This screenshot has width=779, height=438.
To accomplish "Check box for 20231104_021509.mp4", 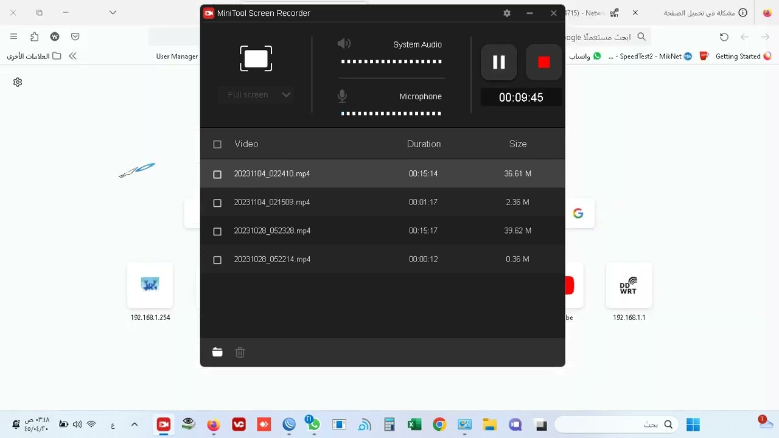I will tap(217, 203).
